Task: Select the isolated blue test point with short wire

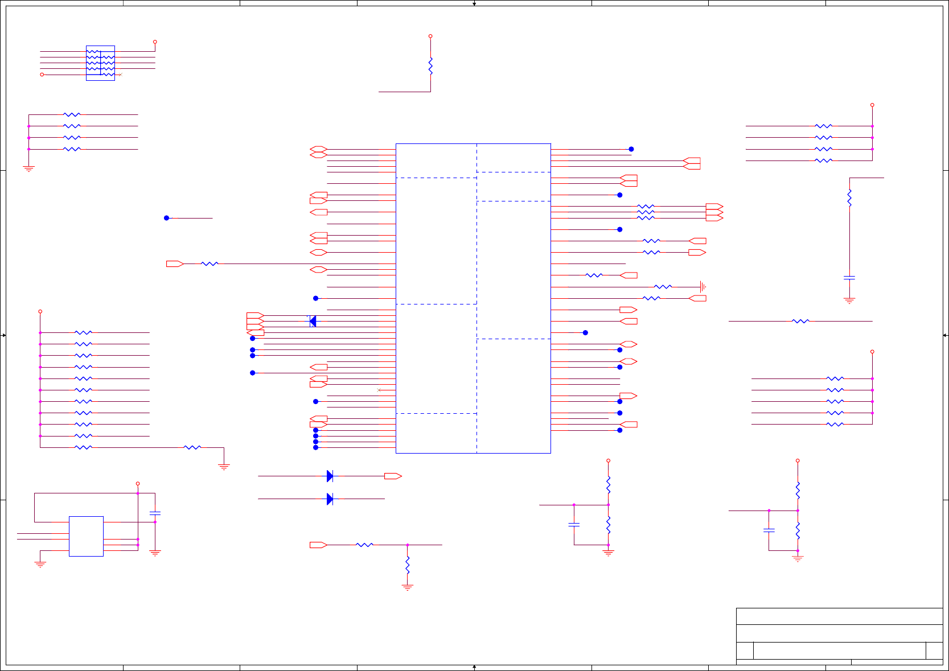Action: 167,218
